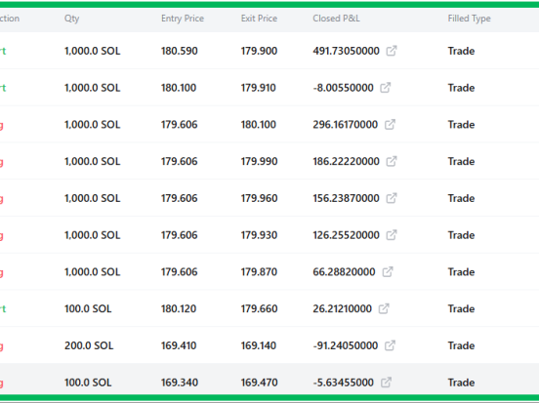This screenshot has width=539, height=403.
Task: Open share icon beside 156.23870000 P&L
Action: 392,198
